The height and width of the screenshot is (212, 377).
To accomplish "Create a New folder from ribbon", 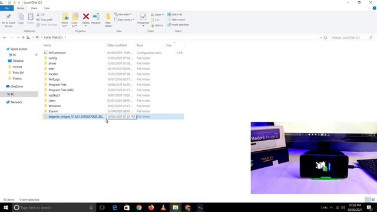I will [108, 20].
